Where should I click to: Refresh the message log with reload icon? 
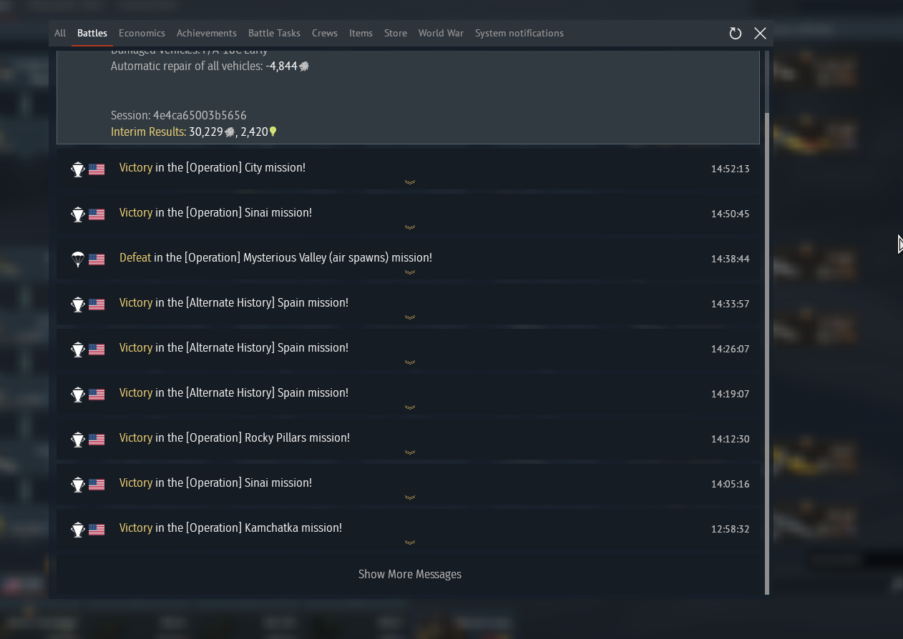(x=735, y=34)
